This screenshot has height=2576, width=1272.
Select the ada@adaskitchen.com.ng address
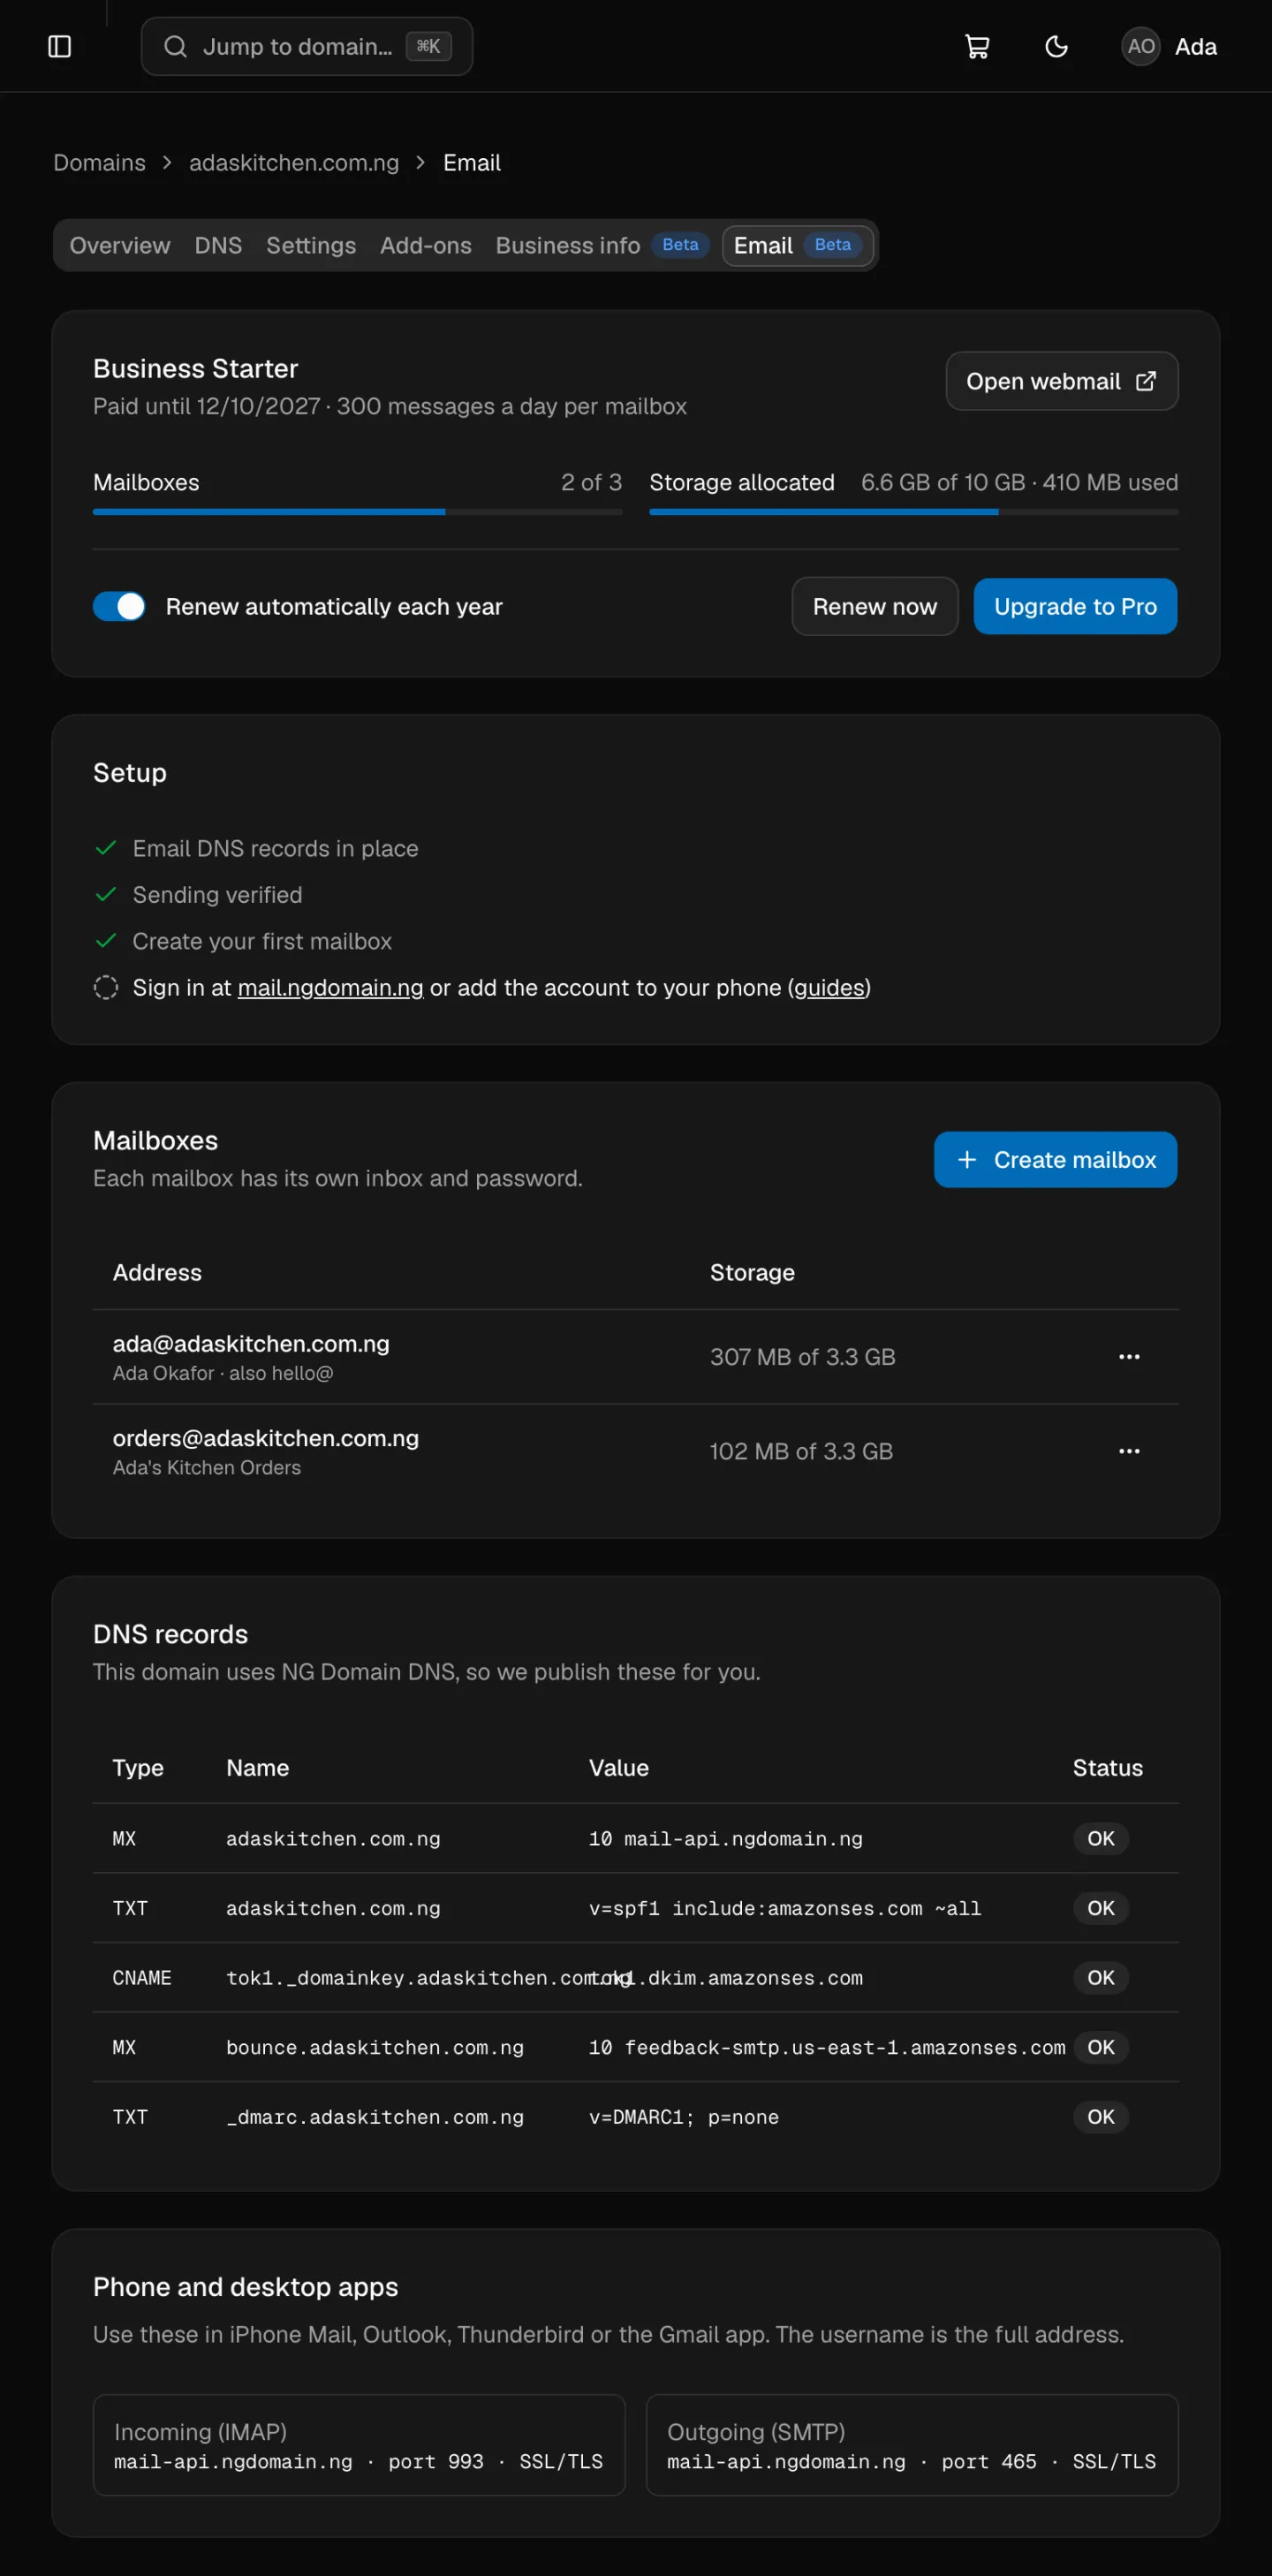click(x=251, y=1343)
